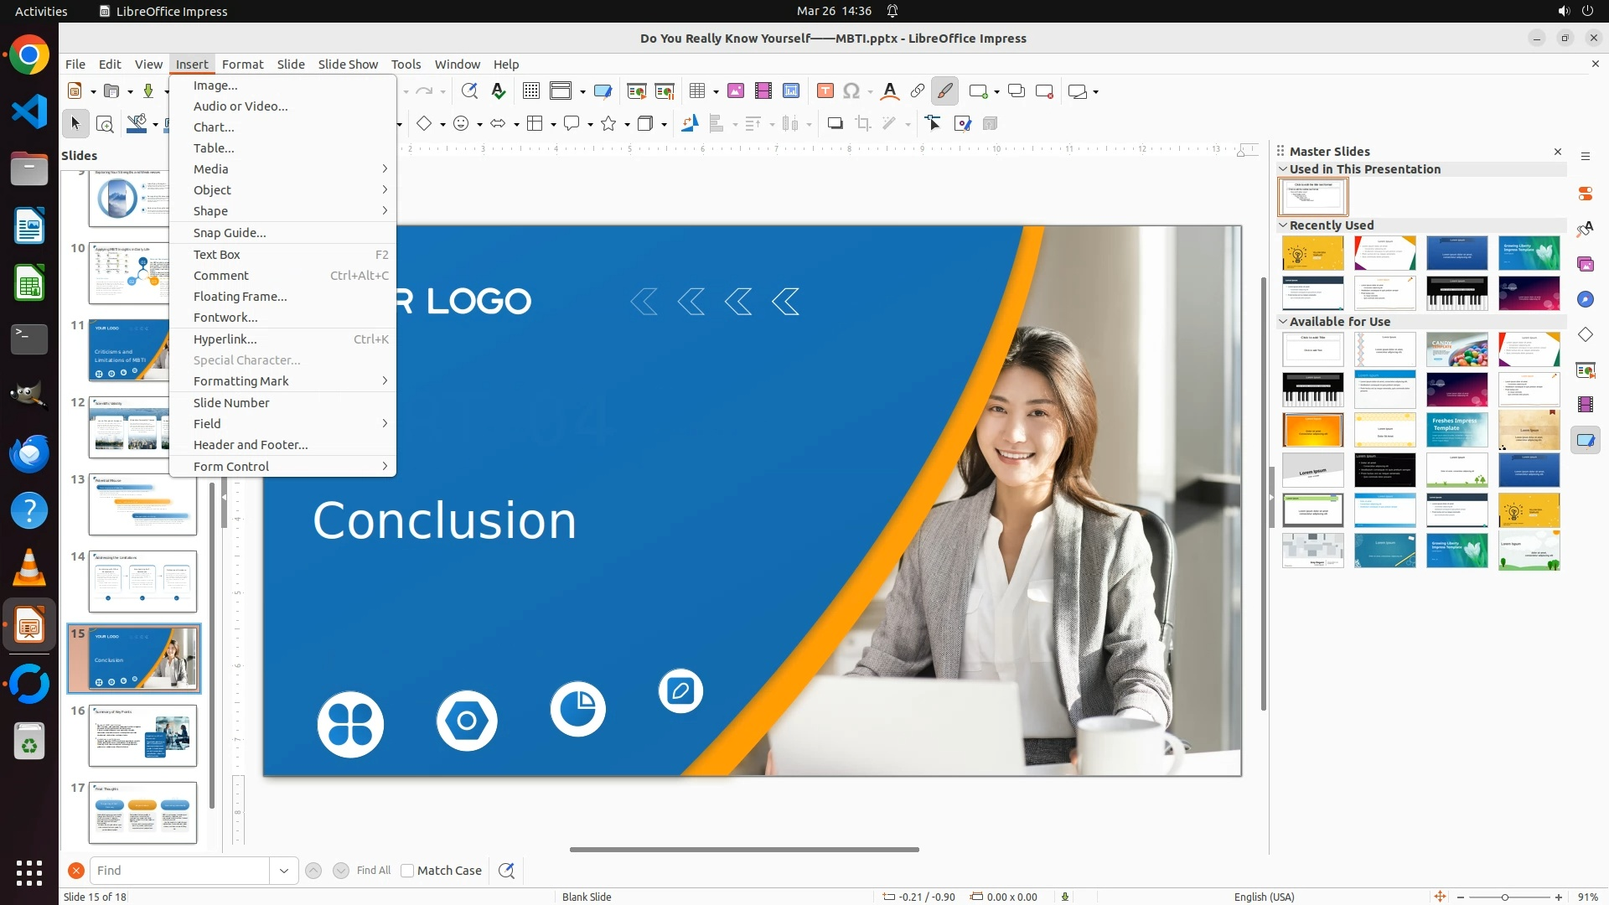Click the Insert Chart toolbar icon
The image size is (1609, 905).
[791, 91]
